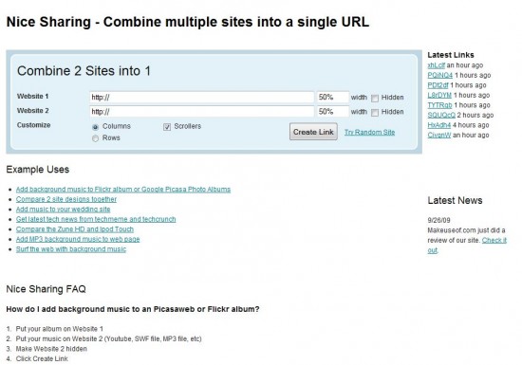This screenshot has width=522, height=365.
Task: Click the 'Nice Sharing FAQ' heading
Action: point(46,289)
